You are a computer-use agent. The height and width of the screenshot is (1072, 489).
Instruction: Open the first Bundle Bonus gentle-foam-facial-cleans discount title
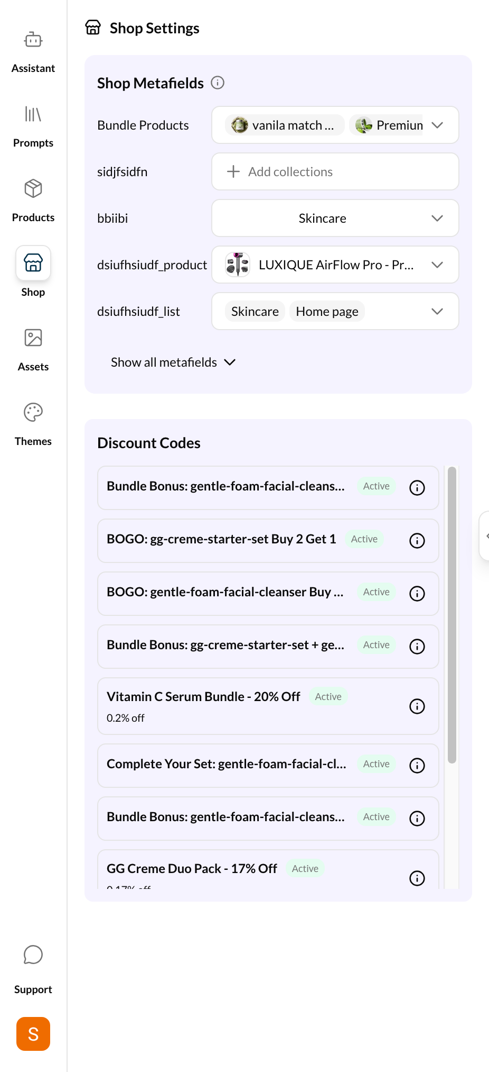[225, 486]
